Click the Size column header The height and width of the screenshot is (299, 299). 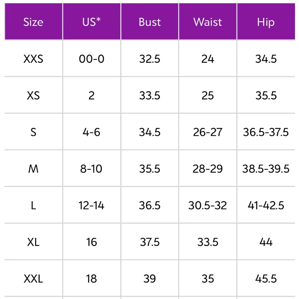pyautogui.click(x=33, y=22)
